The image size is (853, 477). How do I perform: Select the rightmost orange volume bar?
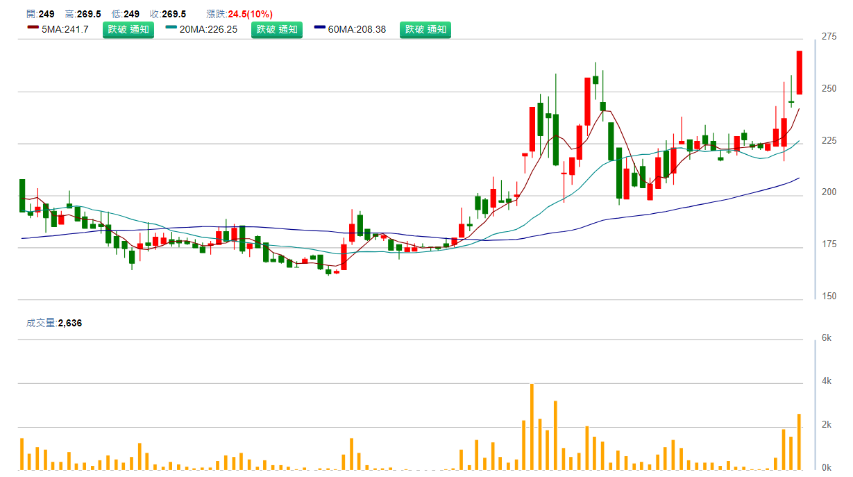(799, 441)
